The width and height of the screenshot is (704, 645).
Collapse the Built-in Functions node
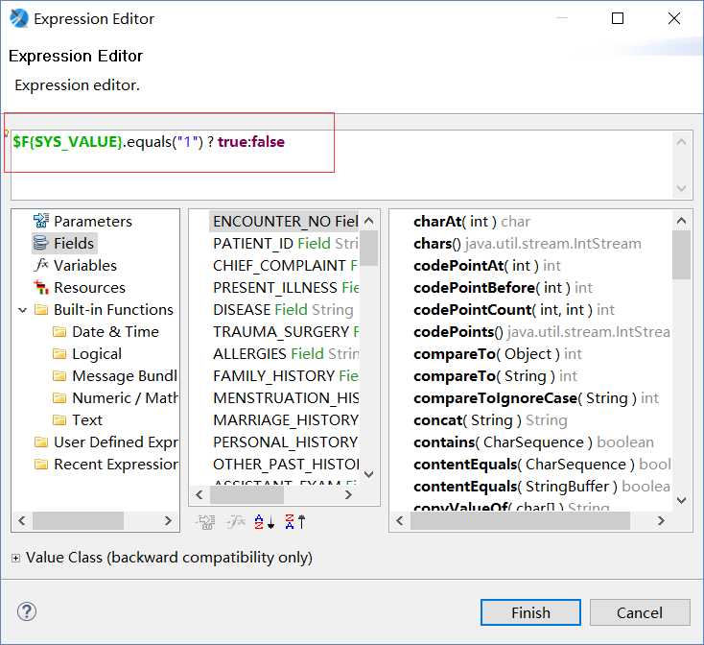click(22, 309)
